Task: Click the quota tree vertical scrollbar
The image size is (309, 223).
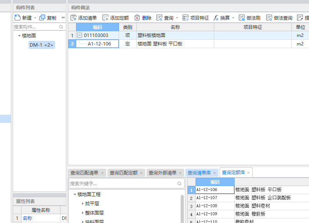Action: (182, 209)
